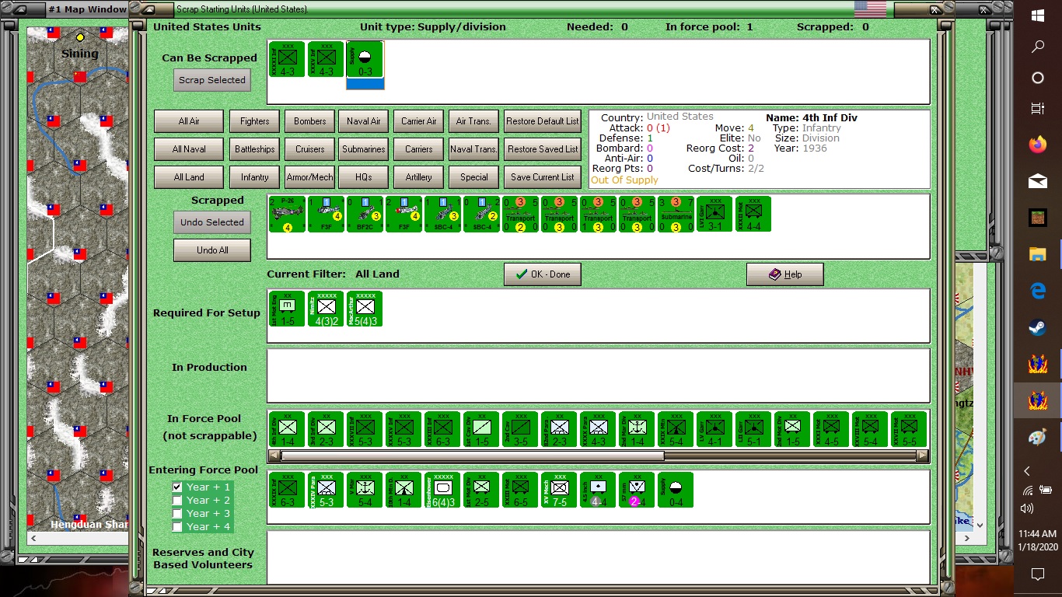Select the BF2C aircraft in the Scrapped list
This screenshot has height=597, width=1062.
365,215
